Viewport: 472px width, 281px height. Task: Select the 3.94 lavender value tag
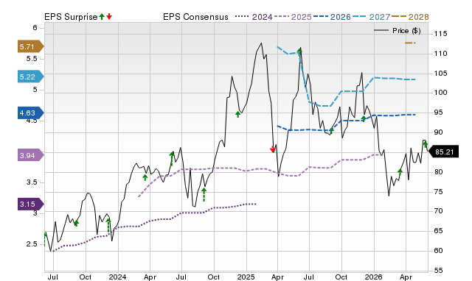coord(30,155)
